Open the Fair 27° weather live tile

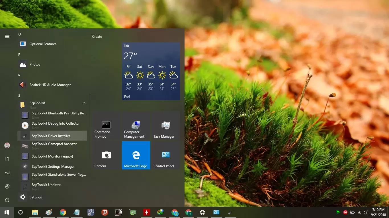tap(151, 71)
